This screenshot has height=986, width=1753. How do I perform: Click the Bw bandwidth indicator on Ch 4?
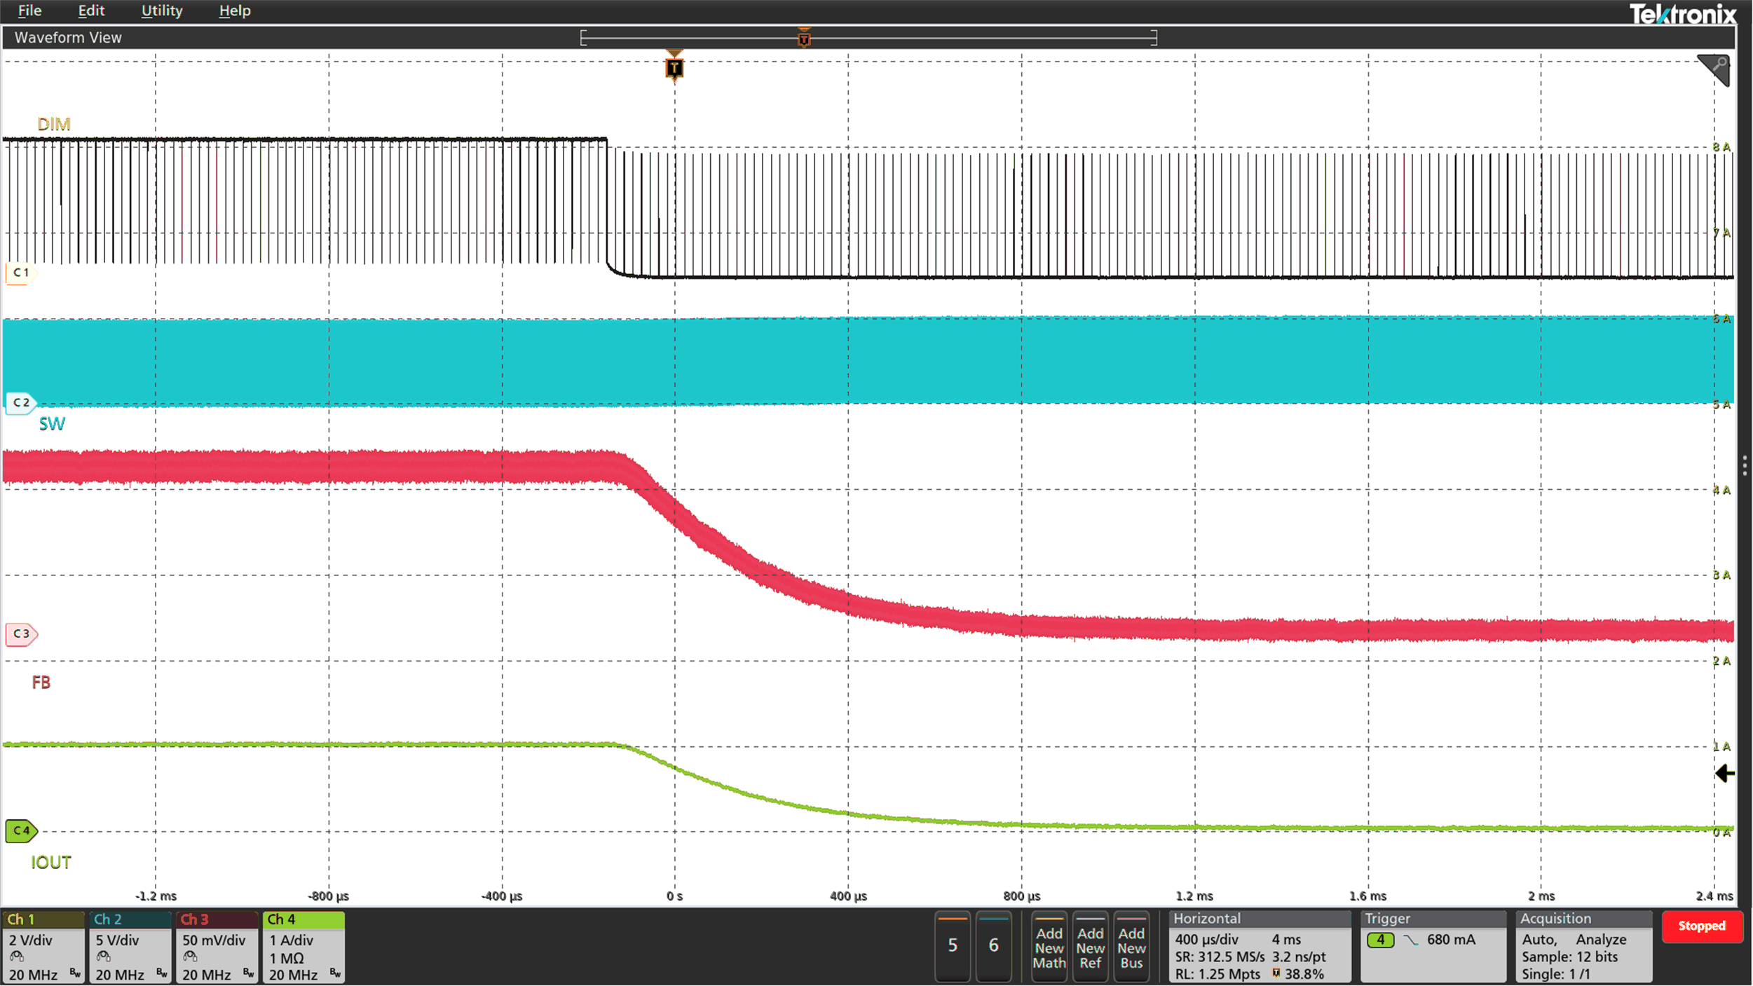coord(334,974)
